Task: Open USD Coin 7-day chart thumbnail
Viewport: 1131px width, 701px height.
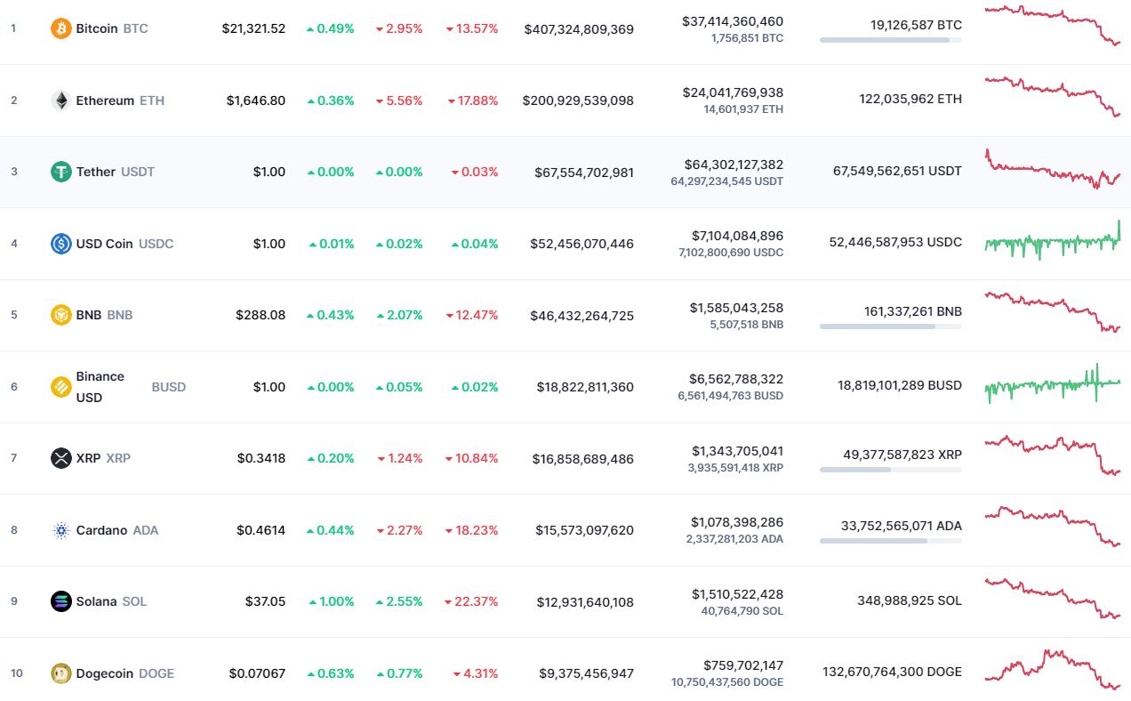Action: click(x=1052, y=241)
